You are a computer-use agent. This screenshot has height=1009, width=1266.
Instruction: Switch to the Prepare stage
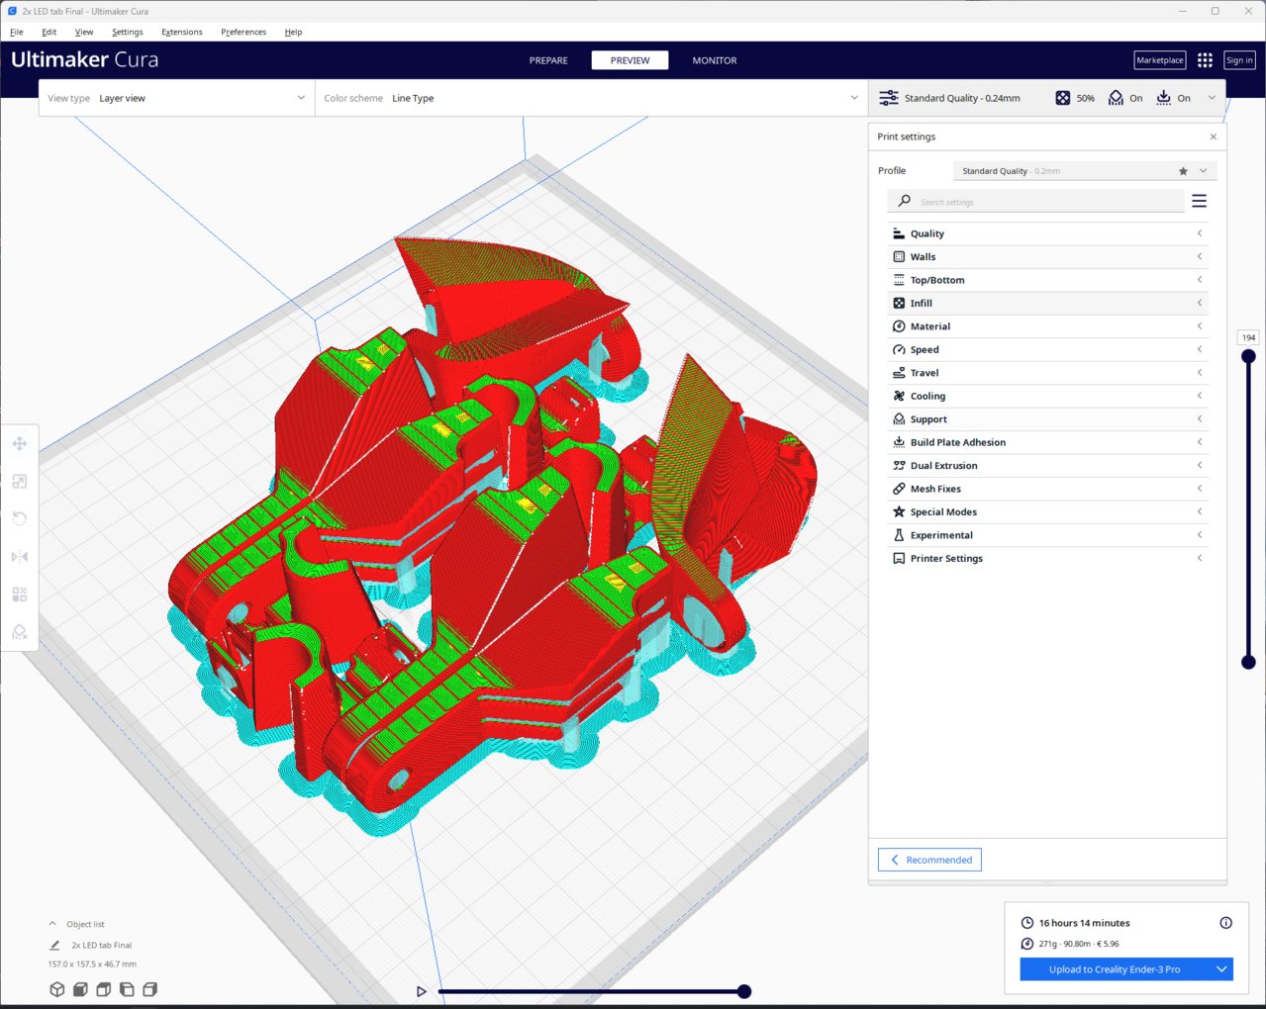tap(548, 60)
